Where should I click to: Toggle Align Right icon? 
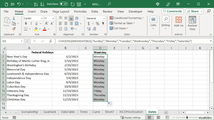71,24
